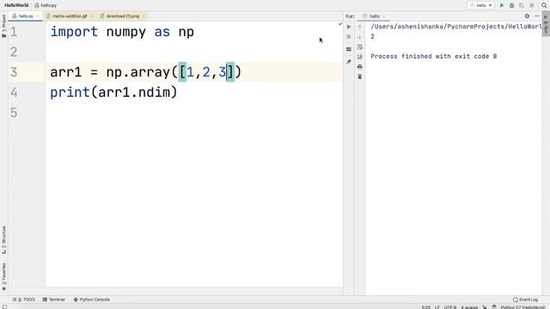550x309 pixels.
Task: Hide the Run tool window
Action: point(536,16)
